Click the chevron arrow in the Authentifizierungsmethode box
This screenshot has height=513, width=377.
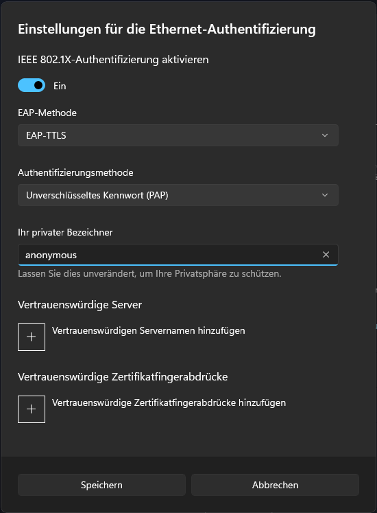pyautogui.click(x=325, y=195)
